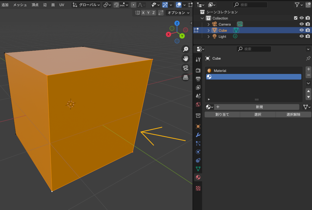Activate the magnifier zoom icon in the viewport
The image size is (312, 210).
pyautogui.click(x=186, y=49)
